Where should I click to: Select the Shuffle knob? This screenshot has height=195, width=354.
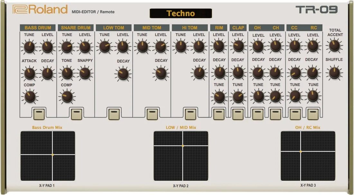click(x=334, y=73)
